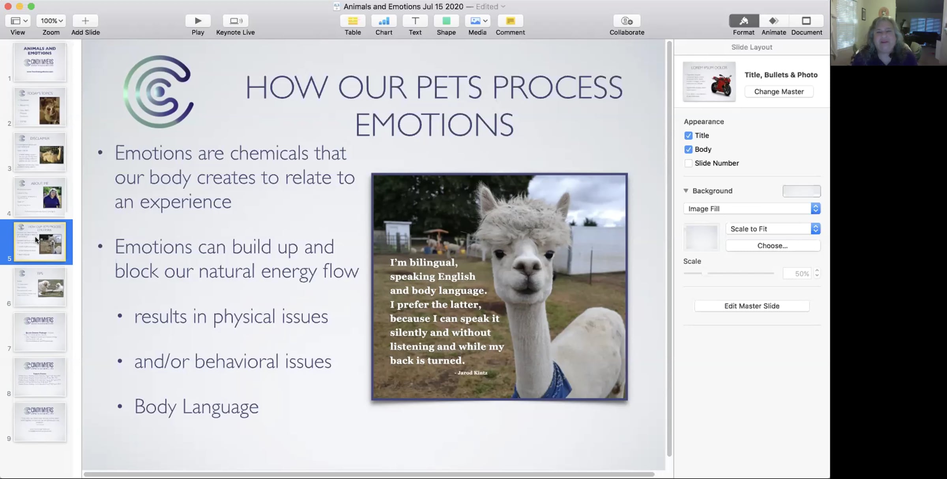Collapse the Background section disclosure triangle
The height and width of the screenshot is (479, 947).
[686, 191]
